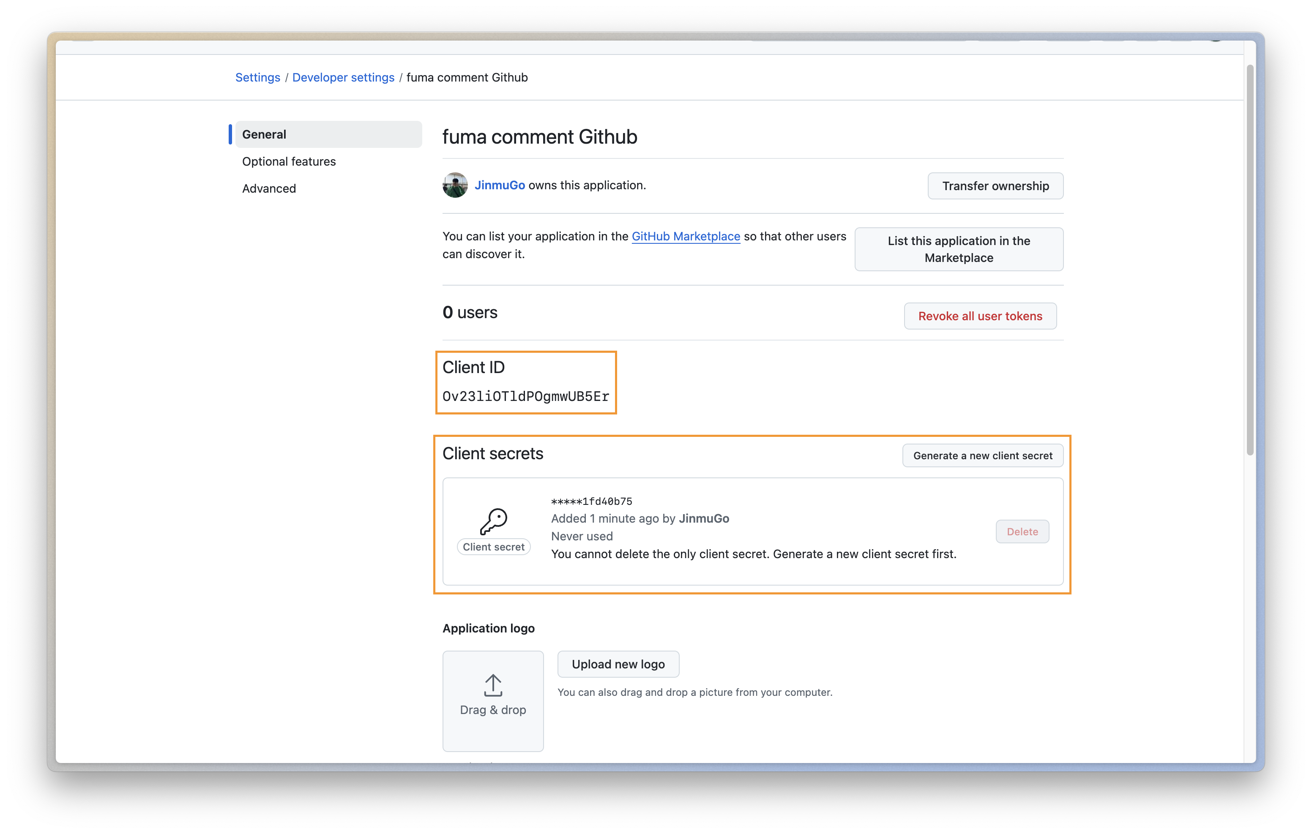Click Revoke all user tokens button

[x=980, y=316]
